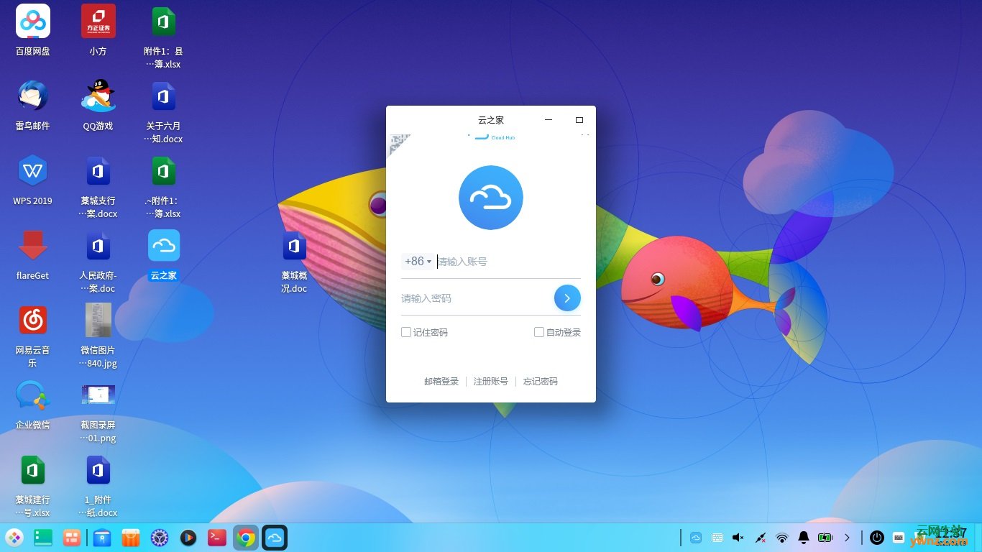Screen dimensions: 982x552
Task: Open the 小方 desktop icon
Action: [98, 30]
